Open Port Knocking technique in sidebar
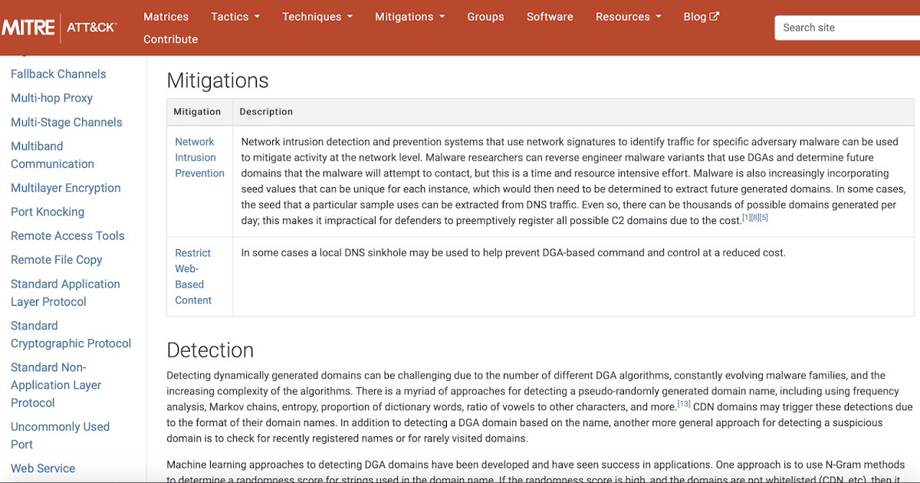 (x=48, y=212)
